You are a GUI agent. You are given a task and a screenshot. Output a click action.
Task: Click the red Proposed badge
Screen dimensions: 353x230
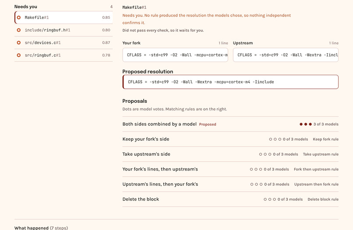point(208,124)
